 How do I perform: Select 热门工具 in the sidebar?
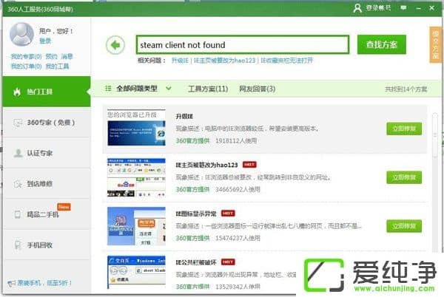tap(47, 92)
